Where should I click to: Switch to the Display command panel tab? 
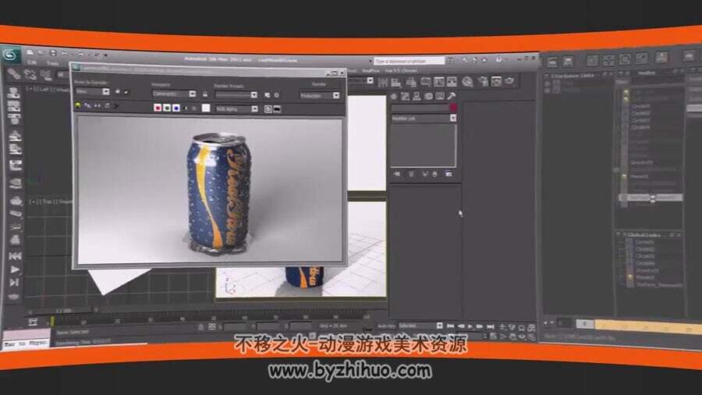coord(440,96)
